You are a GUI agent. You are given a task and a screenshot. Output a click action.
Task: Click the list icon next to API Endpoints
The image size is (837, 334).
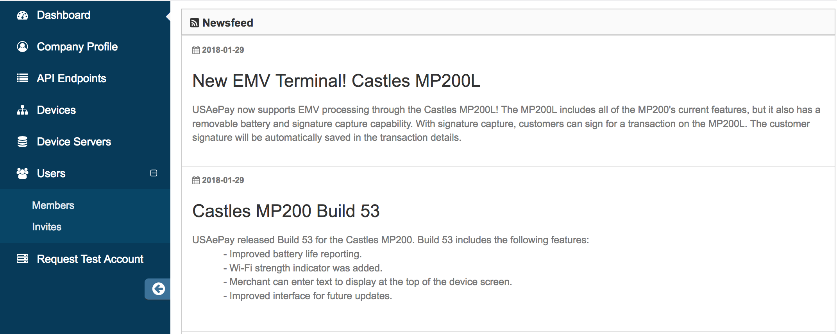[x=23, y=78]
